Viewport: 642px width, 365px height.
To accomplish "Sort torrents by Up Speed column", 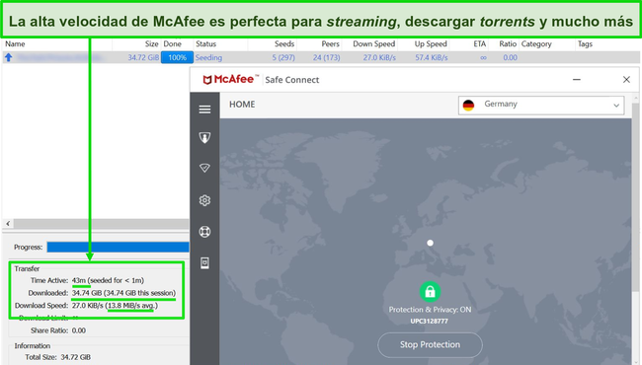I will [431, 43].
